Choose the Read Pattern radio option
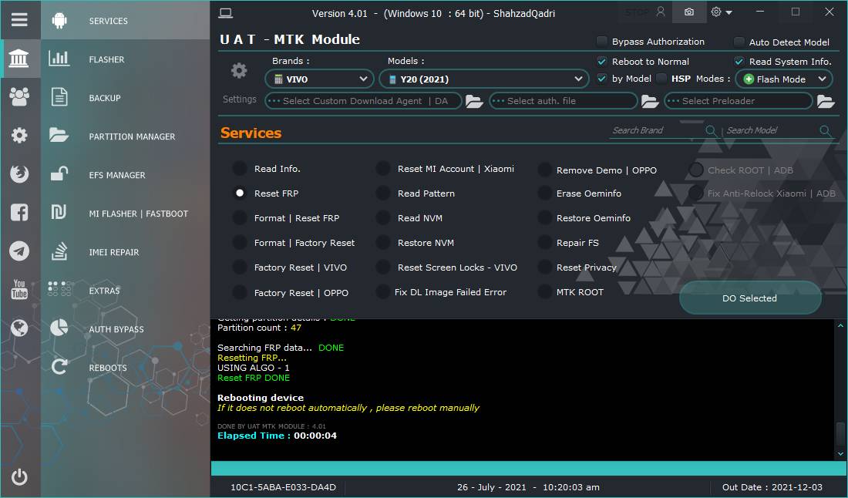 pyautogui.click(x=383, y=193)
